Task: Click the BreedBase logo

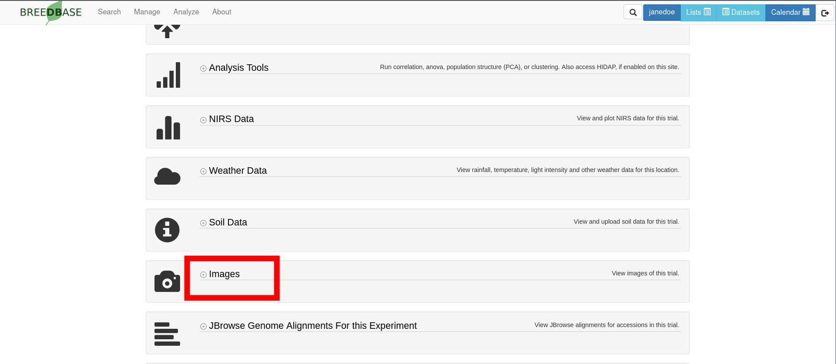Action: tap(51, 12)
